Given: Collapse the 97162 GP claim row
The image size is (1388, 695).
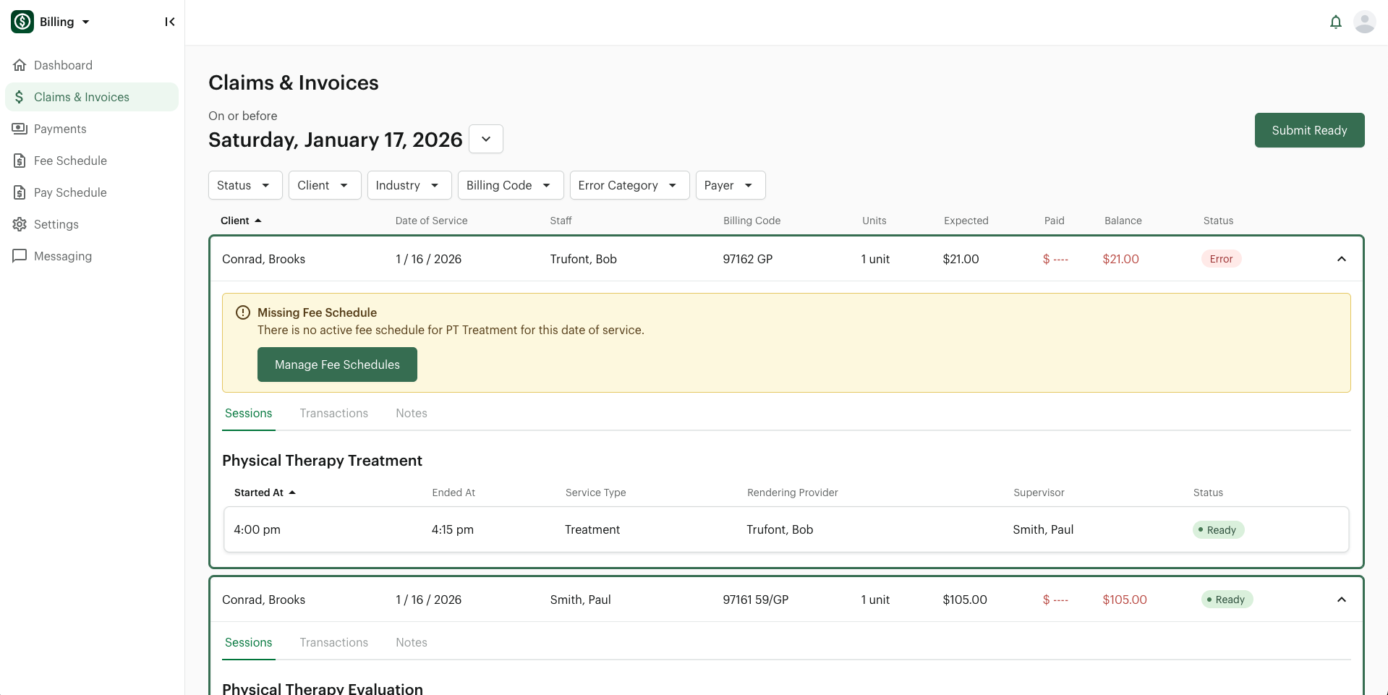Looking at the screenshot, I should (1341, 259).
